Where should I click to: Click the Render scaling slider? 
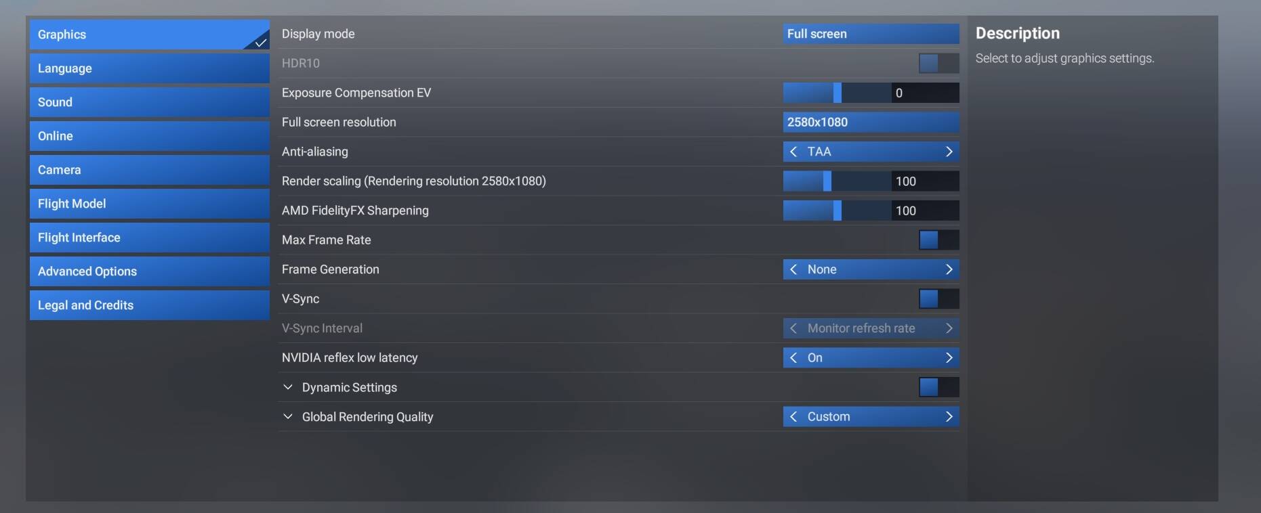tap(837, 181)
